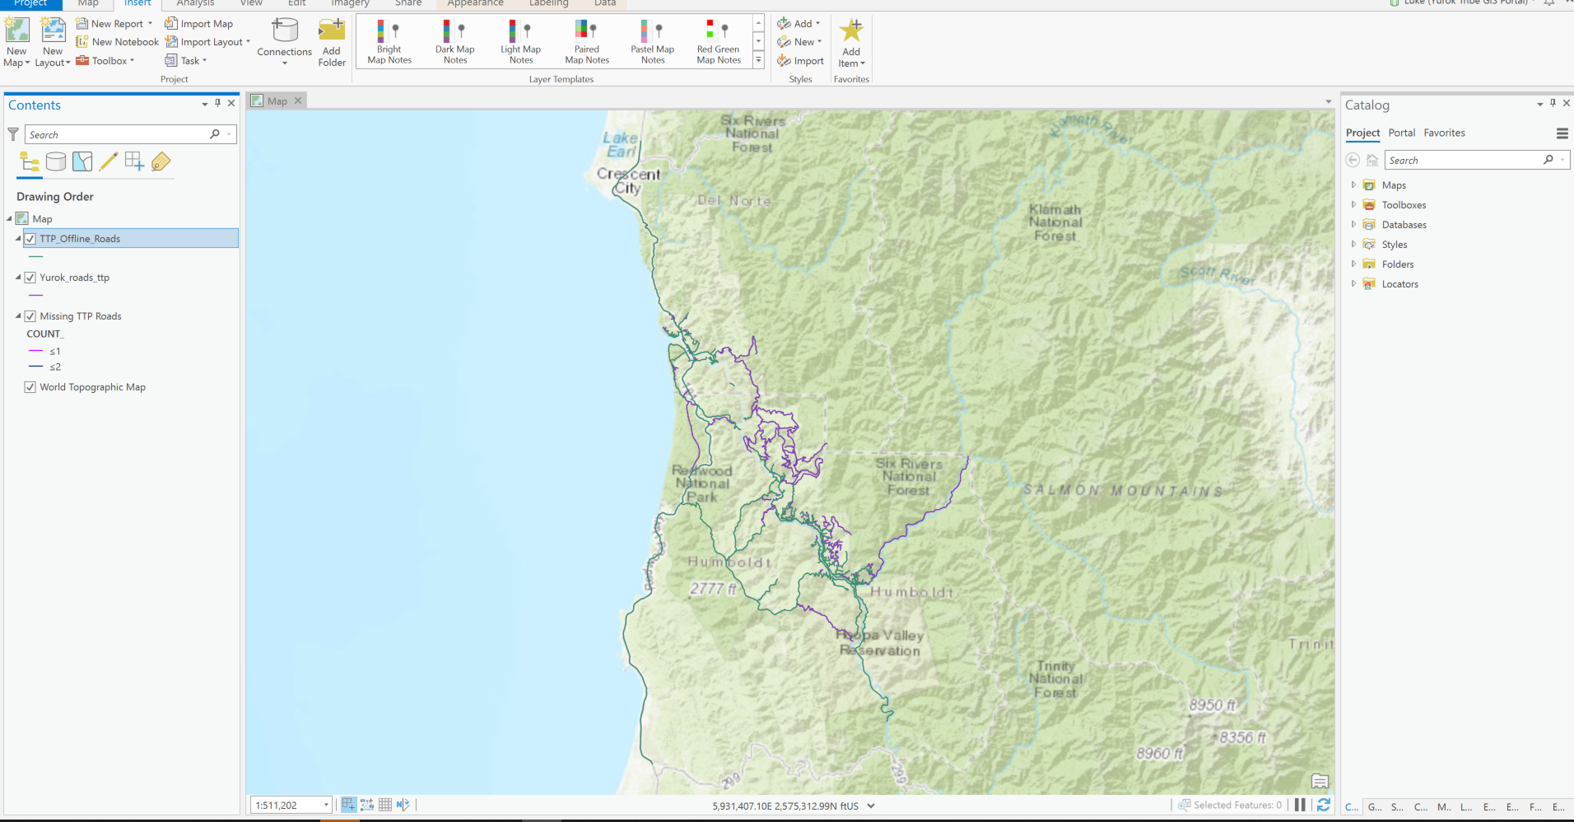This screenshot has width=1574, height=822.
Task: Switch to List By Labeling view
Action: tap(161, 162)
